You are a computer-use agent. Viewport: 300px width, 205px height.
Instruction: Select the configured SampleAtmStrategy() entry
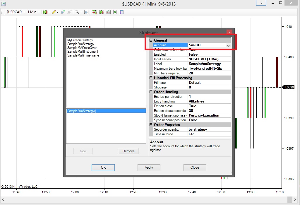pyautogui.click(x=106, y=111)
